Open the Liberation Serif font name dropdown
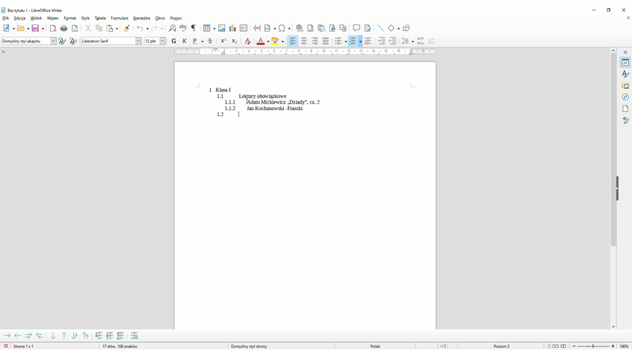The height and width of the screenshot is (356, 632). tap(138, 41)
